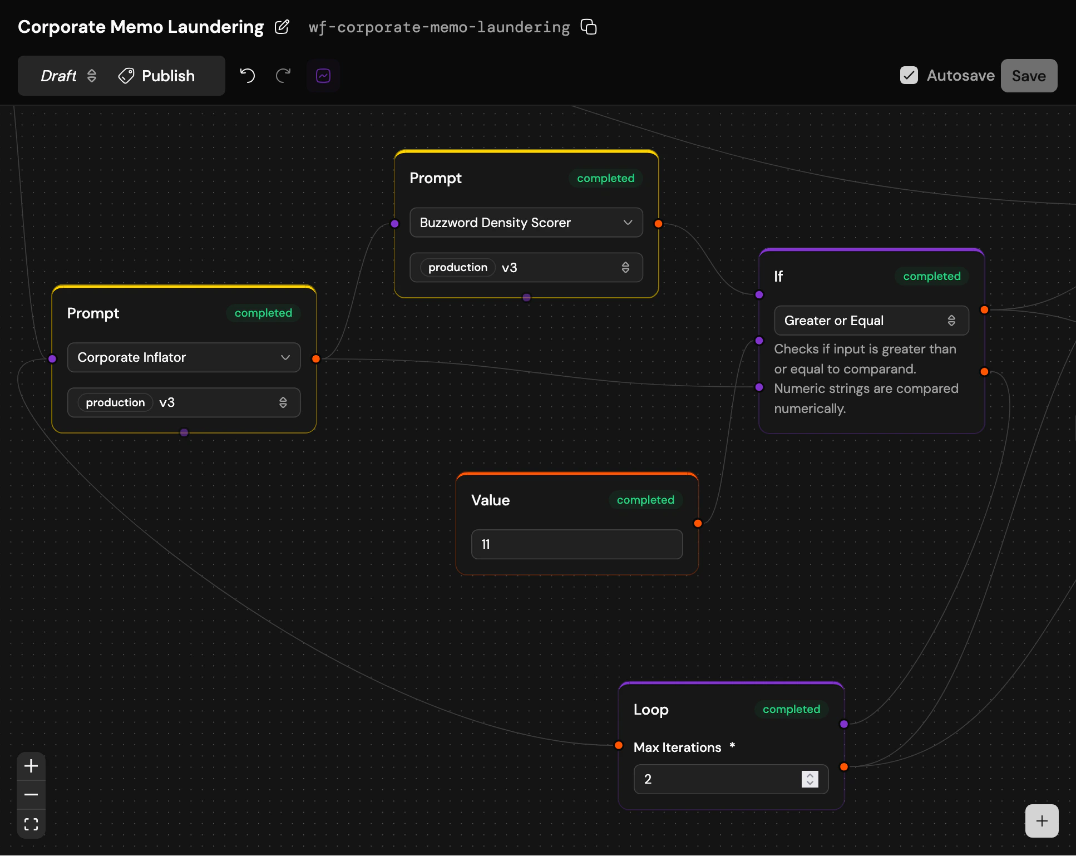Image resolution: width=1076 pixels, height=856 pixels.
Task: Change version of Buzzword Density Scorer prompt
Action: [x=526, y=268]
